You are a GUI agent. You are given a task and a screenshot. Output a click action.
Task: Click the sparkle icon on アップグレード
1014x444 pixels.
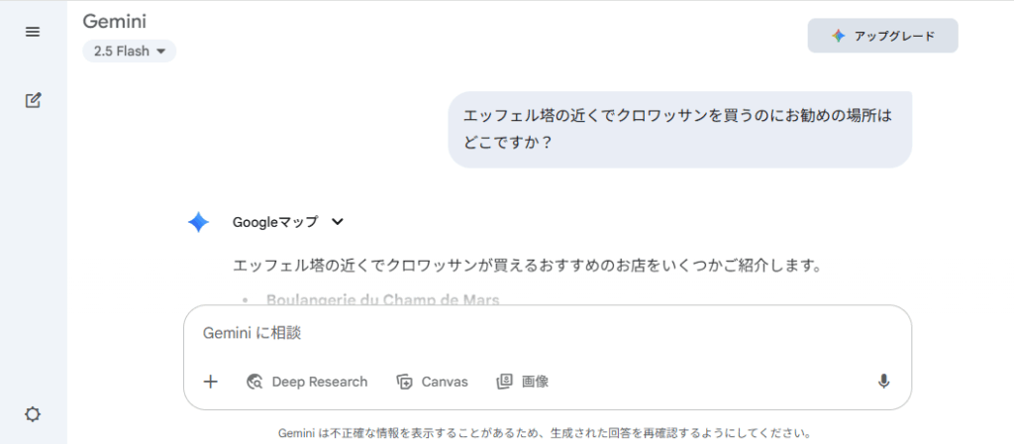coord(838,37)
